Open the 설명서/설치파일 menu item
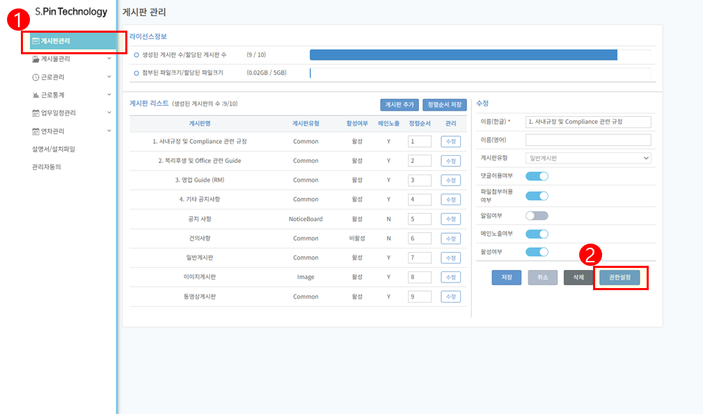 pos(54,149)
